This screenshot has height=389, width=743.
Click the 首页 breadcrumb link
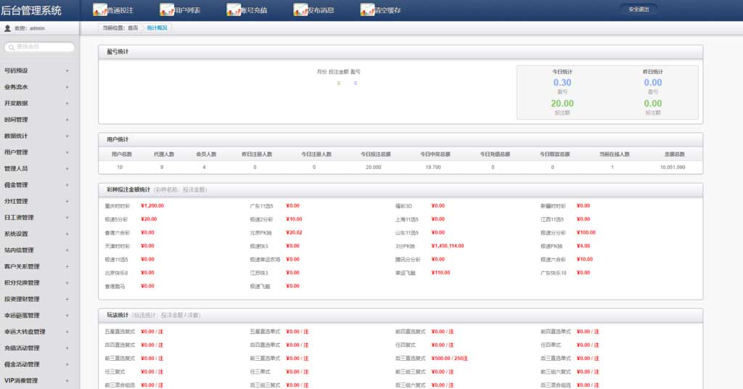coord(133,28)
